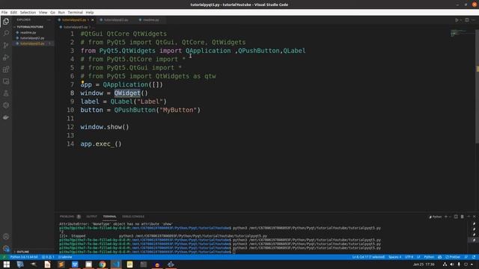Viewport: 479px width, 269px height.
Task: Open the File menu
Action: pyautogui.click(x=4, y=13)
